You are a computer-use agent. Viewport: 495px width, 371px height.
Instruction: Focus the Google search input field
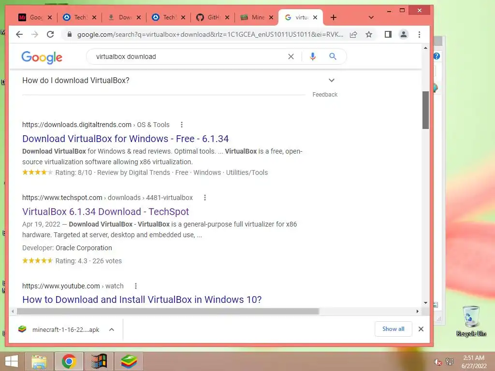(189, 57)
